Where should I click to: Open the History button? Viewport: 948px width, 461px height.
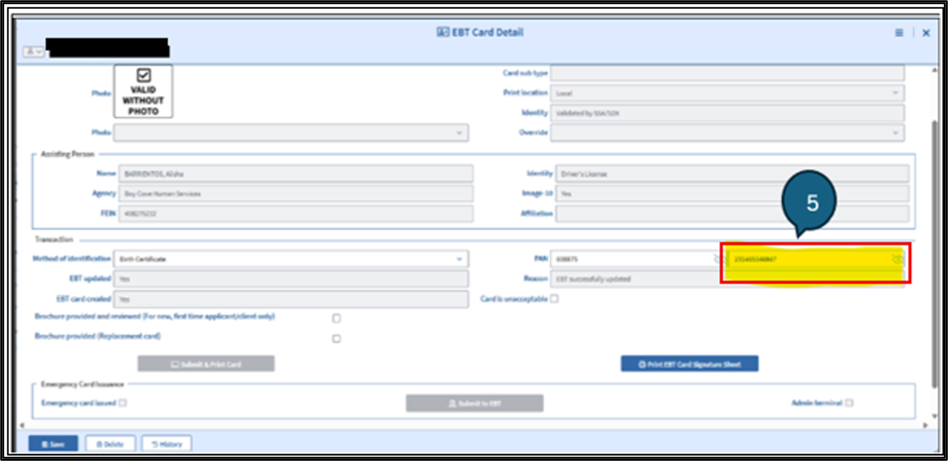(167, 443)
